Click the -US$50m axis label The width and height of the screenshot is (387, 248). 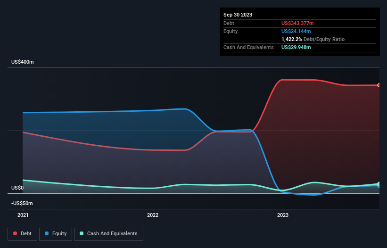point(22,203)
